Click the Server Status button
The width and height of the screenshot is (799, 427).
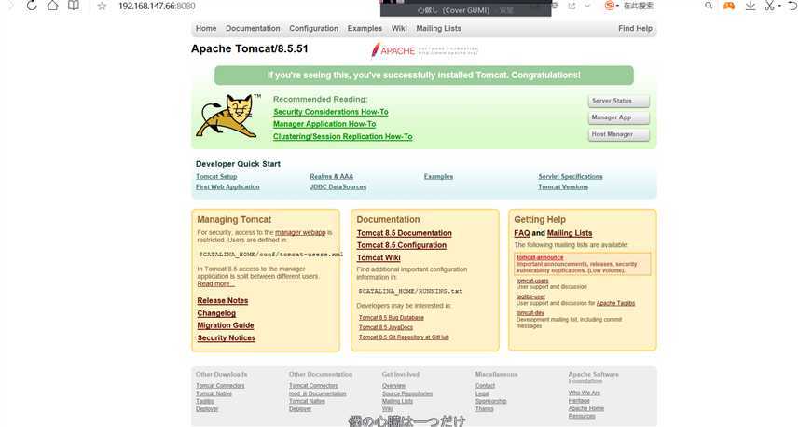click(619, 101)
